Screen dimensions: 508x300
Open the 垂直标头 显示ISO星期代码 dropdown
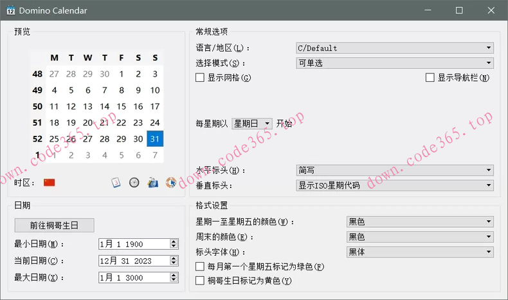(x=395, y=185)
